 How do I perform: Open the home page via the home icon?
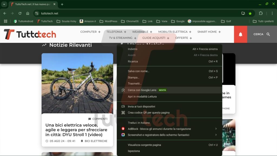coord(27,13)
